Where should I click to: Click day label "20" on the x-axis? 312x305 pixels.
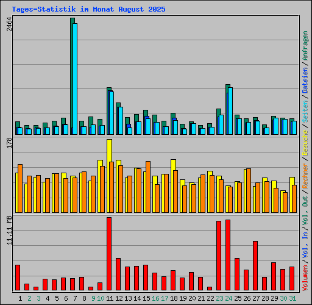(192, 298)
